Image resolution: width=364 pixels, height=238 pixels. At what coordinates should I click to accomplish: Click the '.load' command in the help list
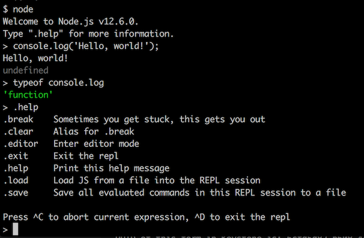pyautogui.click(x=16, y=180)
